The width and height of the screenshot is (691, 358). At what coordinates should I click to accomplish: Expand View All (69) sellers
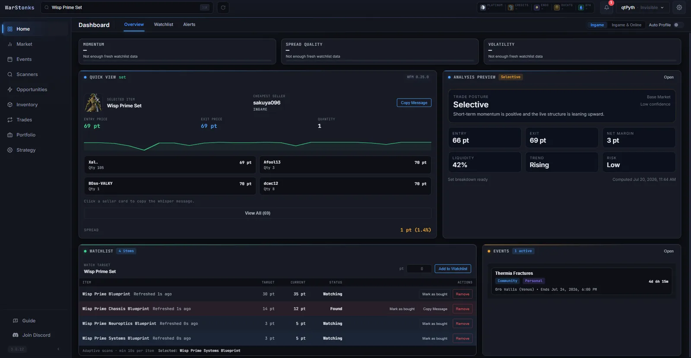pyautogui.click(x=257, y=213)
